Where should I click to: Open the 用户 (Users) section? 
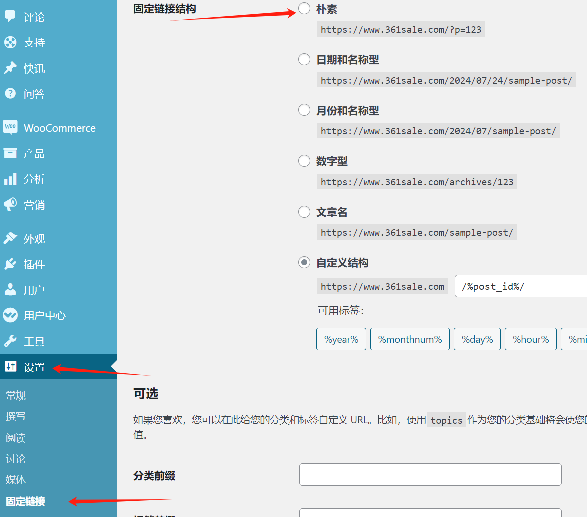(30, 289)
